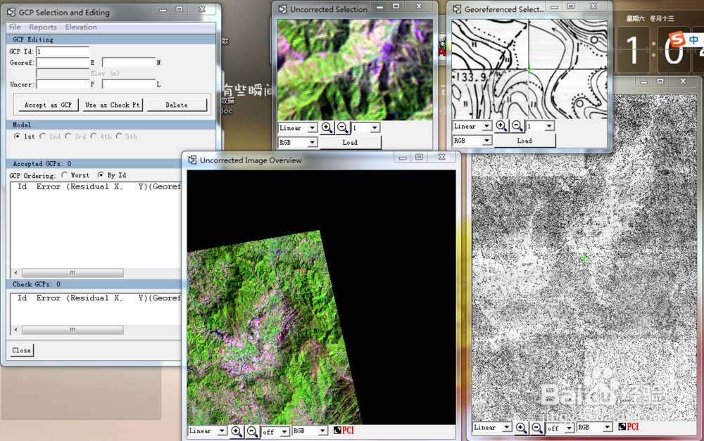Open File menu in GCP editor

(15, 27)
